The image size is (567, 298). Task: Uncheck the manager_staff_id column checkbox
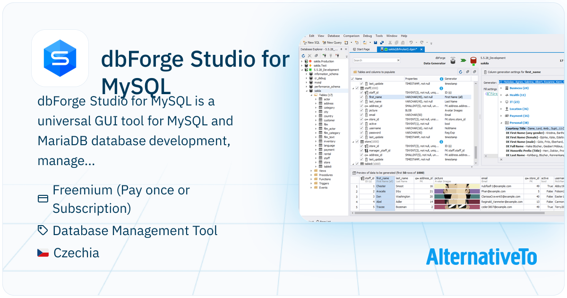click(x=361, y=150)
